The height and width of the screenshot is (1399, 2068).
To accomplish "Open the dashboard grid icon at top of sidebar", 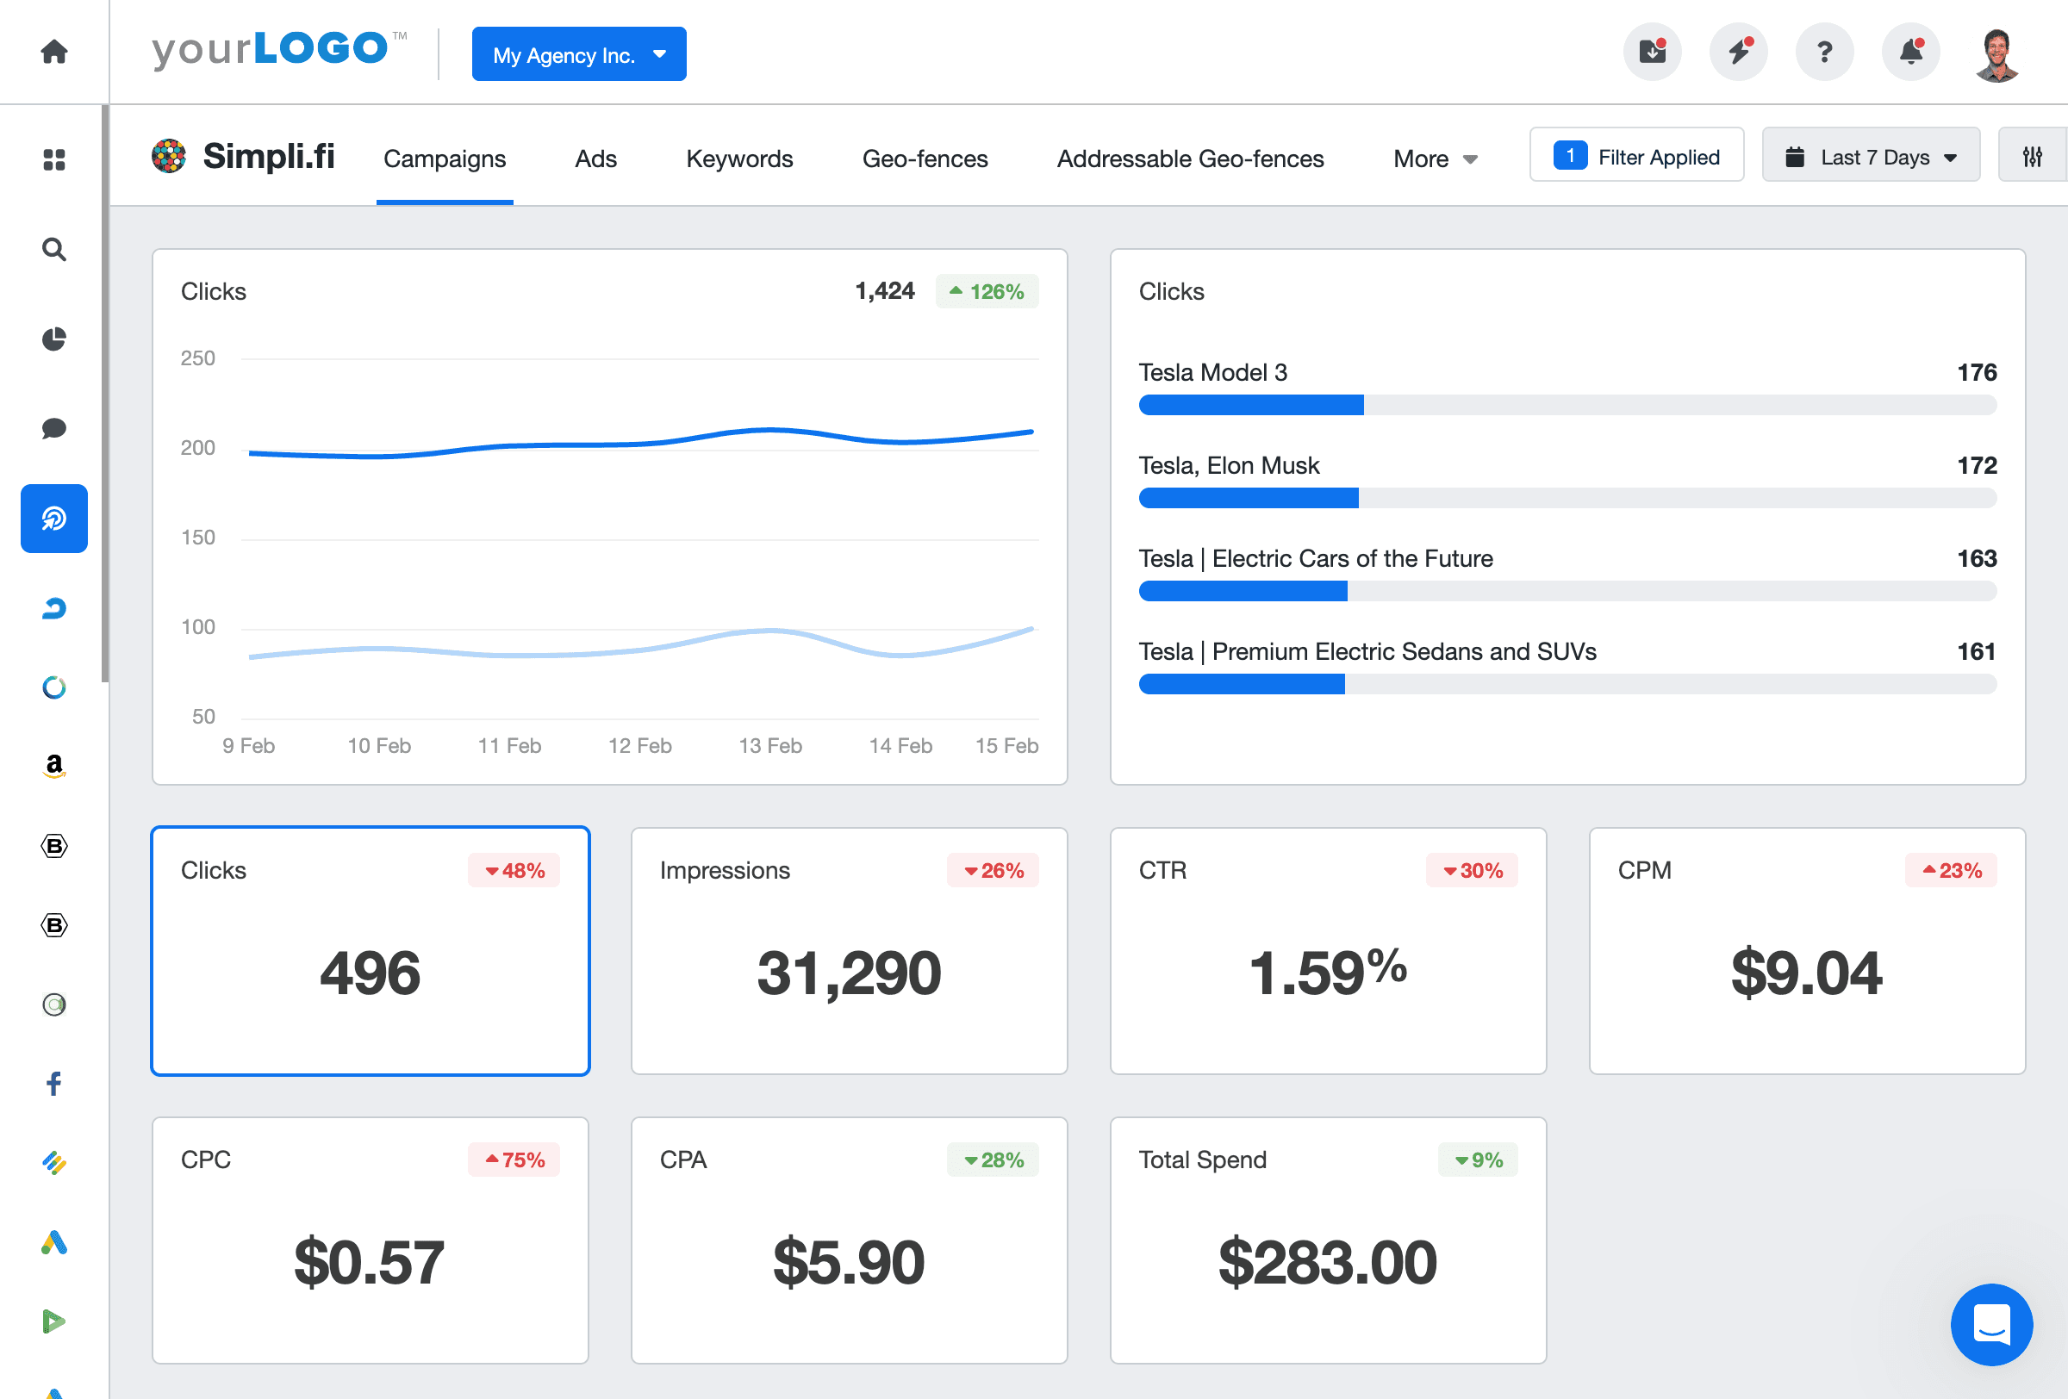I will click(53, 160).
